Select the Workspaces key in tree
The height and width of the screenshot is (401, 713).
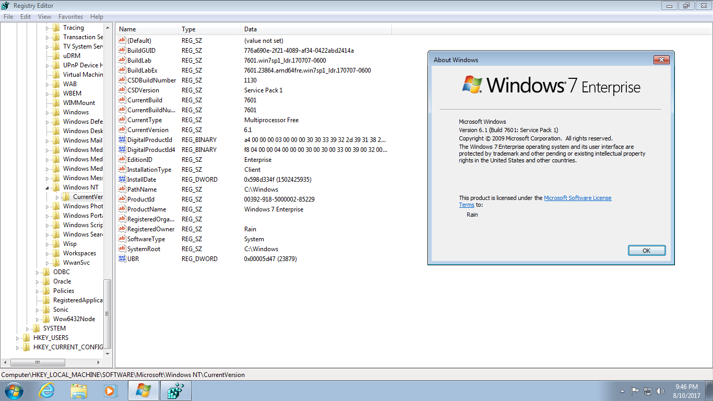click(80, 253)
